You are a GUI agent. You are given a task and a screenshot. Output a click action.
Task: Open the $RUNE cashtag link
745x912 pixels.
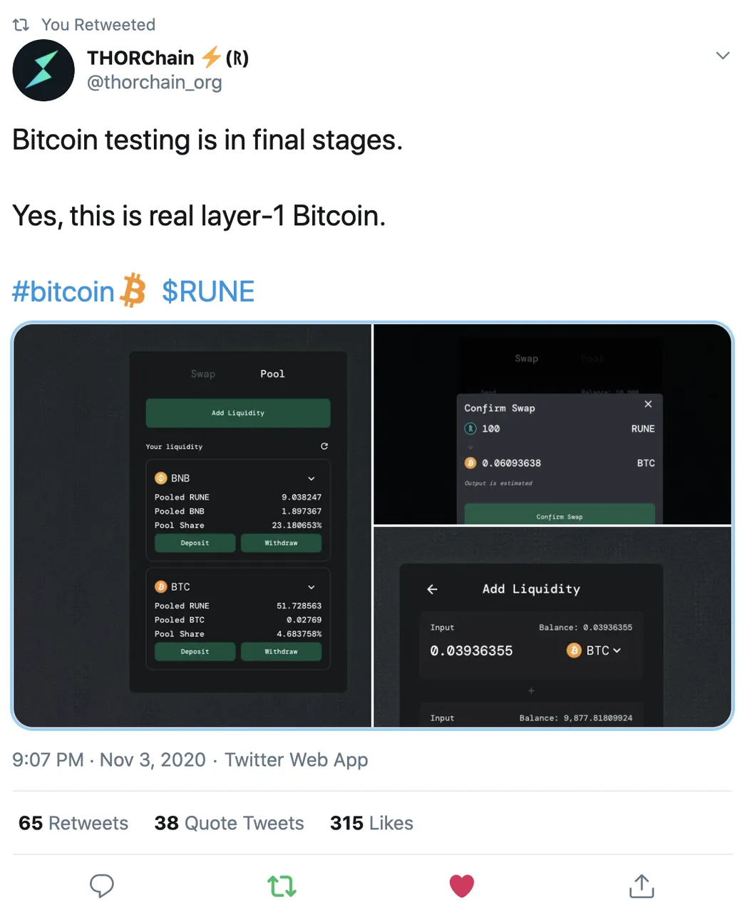point(208,291)
